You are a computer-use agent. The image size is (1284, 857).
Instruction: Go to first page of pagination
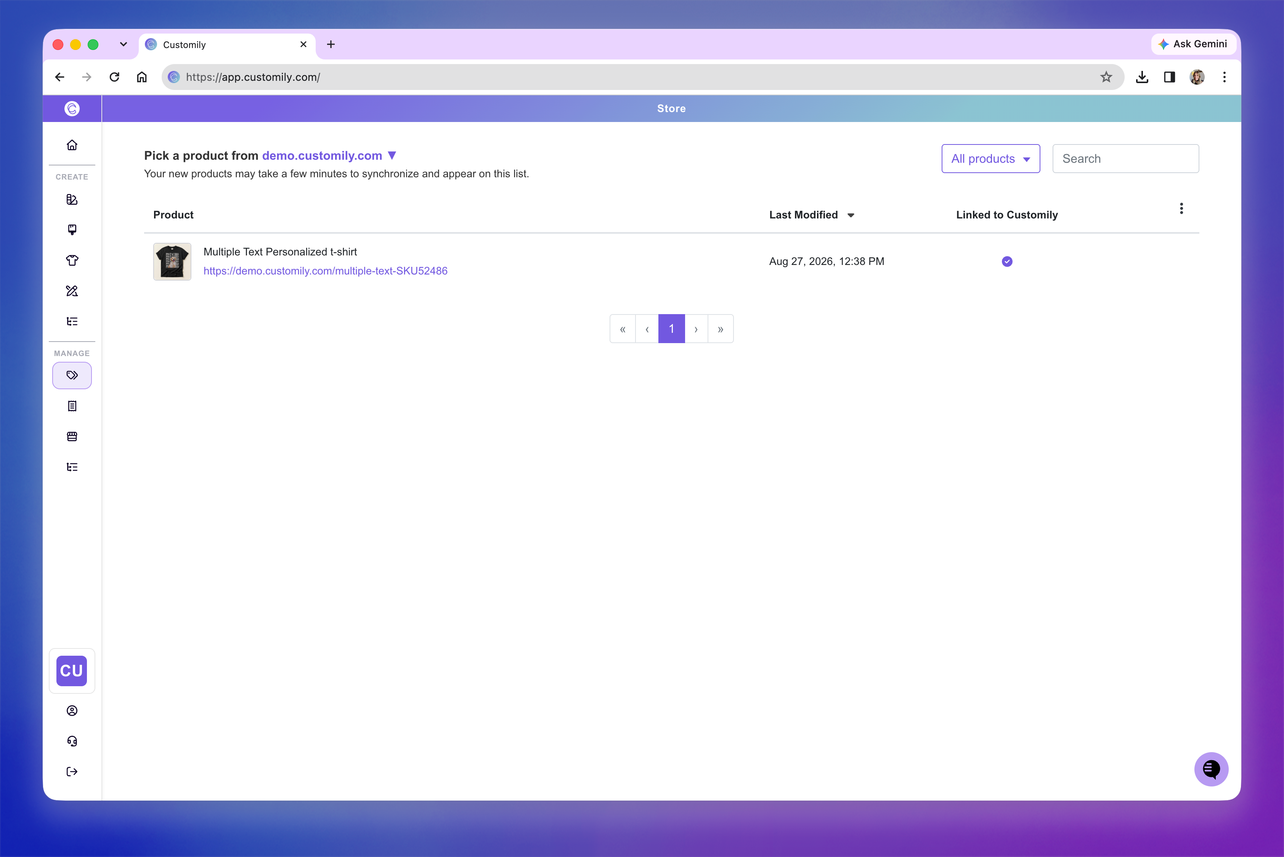[x=623, y=329]
